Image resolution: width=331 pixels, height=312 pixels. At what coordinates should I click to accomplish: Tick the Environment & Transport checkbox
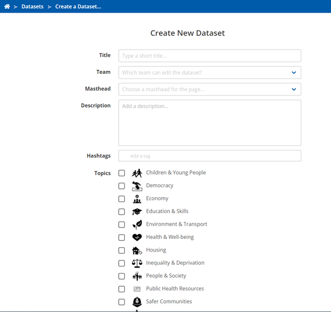(x=122, y=225)
